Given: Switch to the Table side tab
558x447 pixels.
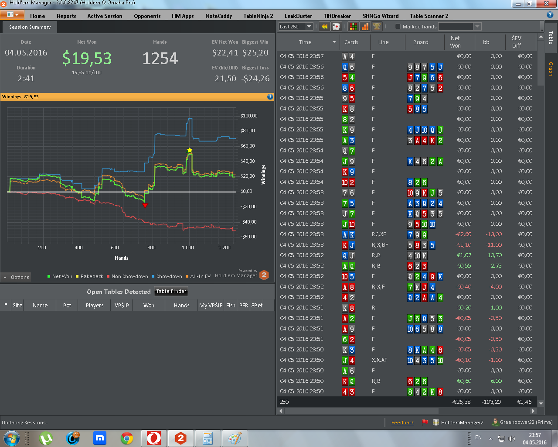Looking at the screenshot, I should click(x=551, y=38).
